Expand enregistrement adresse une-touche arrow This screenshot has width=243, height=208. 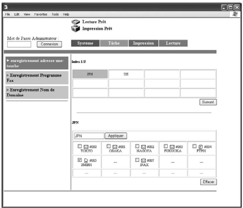click(x=8, y=61)
